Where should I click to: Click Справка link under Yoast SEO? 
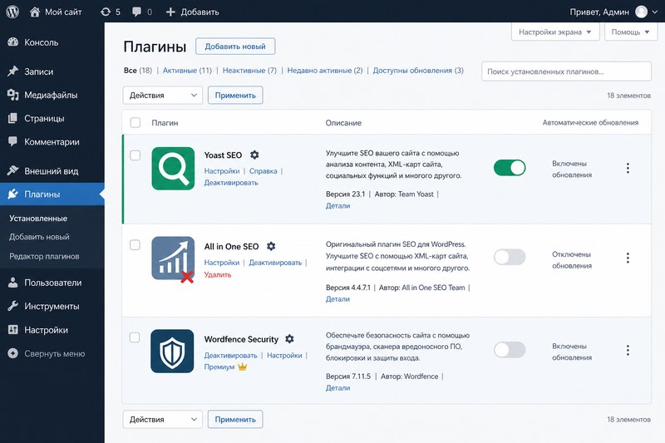click(263, 171)
